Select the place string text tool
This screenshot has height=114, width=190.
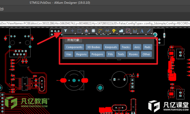pos(142,31)
